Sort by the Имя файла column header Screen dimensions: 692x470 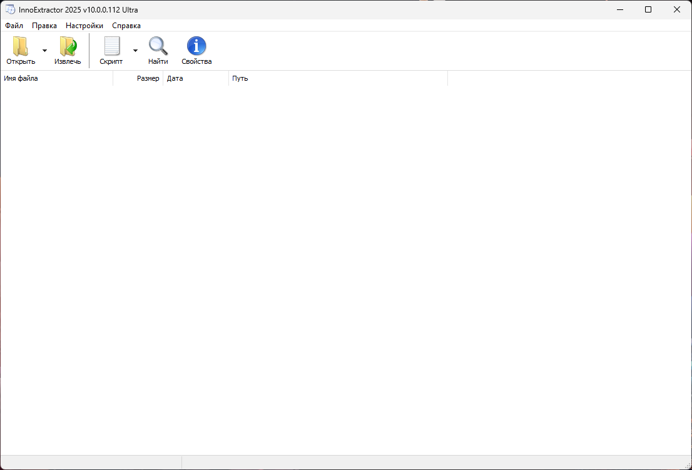[x=56, y=79]
